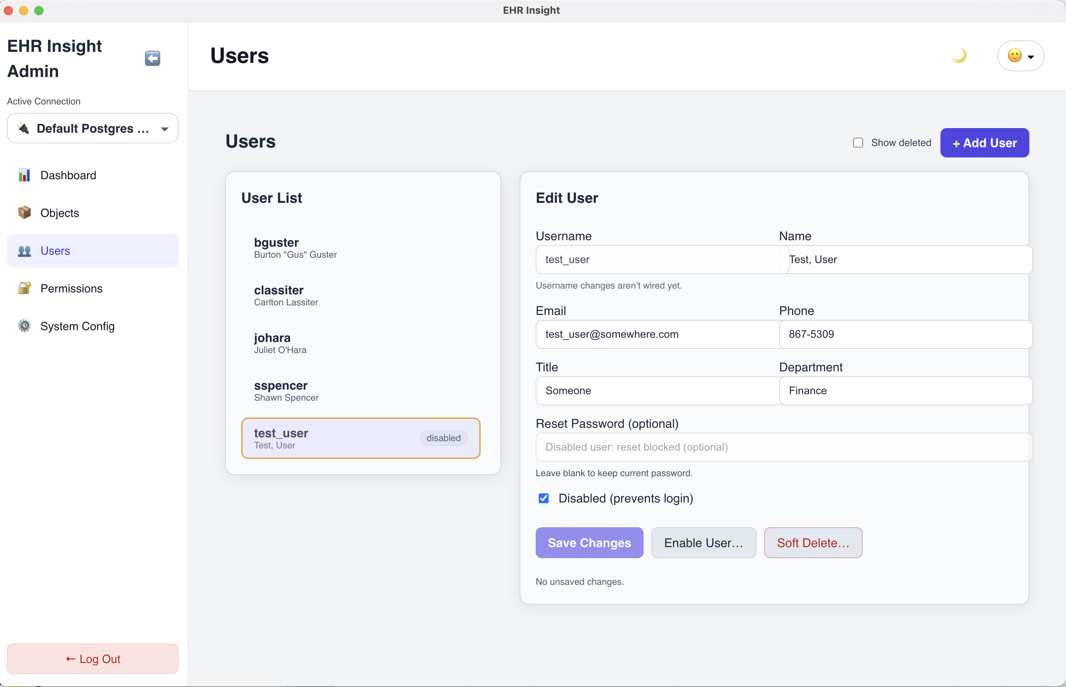Select the System Config gear icon
Image resolution: width=1066 pixels, height=687 pixels.
click(24, 326)
